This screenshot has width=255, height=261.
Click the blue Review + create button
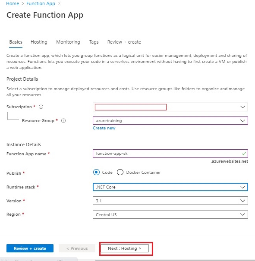(x=30, y=248)
